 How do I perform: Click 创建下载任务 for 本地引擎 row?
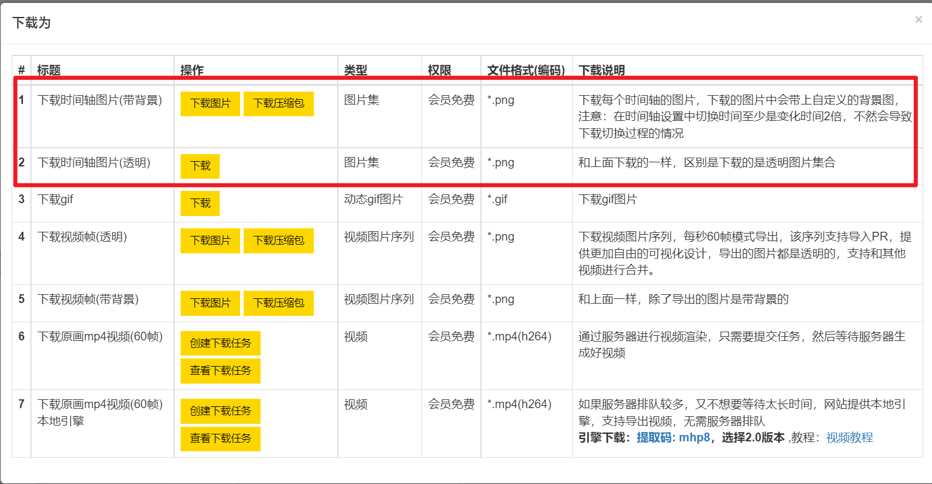click(x=220, y=411)
